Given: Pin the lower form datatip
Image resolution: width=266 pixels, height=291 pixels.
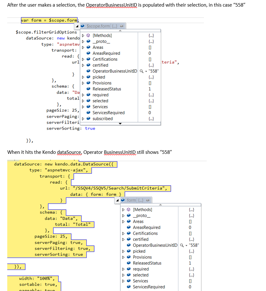Looking at the screenshot, I should (148, 200).
